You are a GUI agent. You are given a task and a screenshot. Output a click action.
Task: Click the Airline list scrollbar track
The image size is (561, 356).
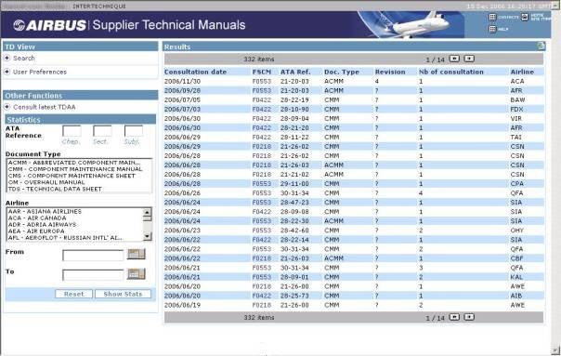(147, 226)
